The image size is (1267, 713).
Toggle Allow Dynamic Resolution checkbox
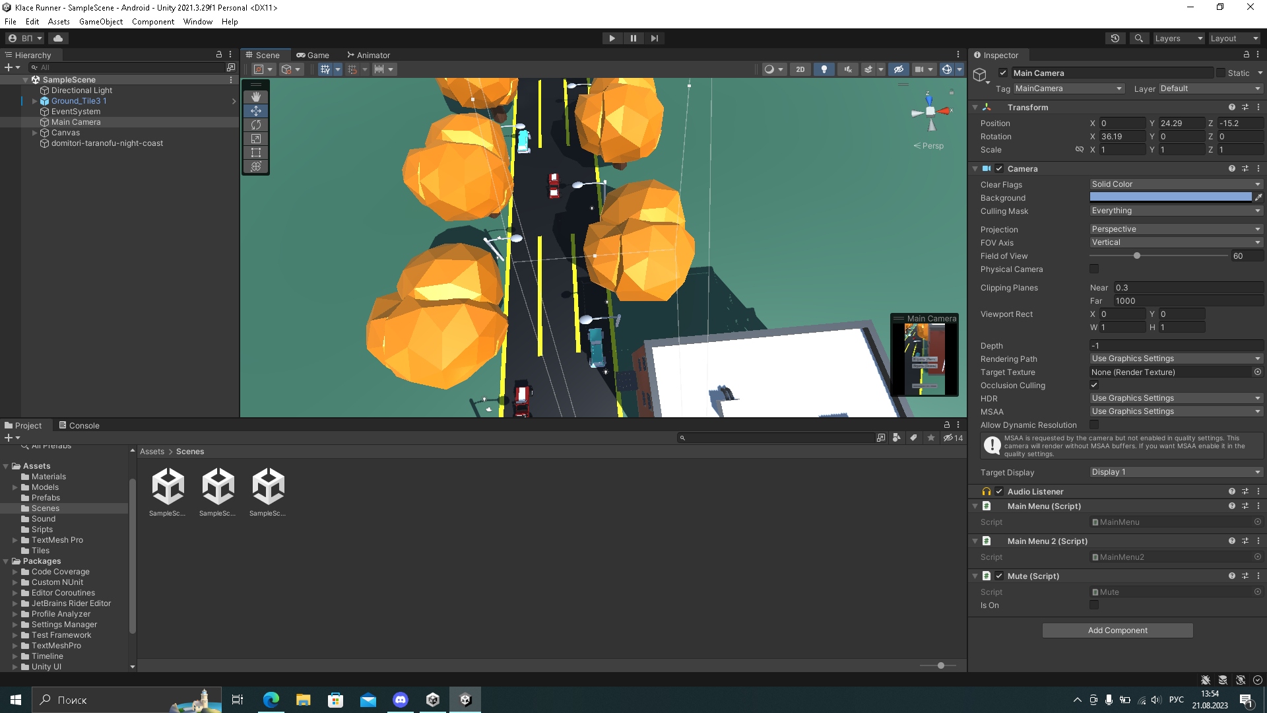tap(1094, 425)
